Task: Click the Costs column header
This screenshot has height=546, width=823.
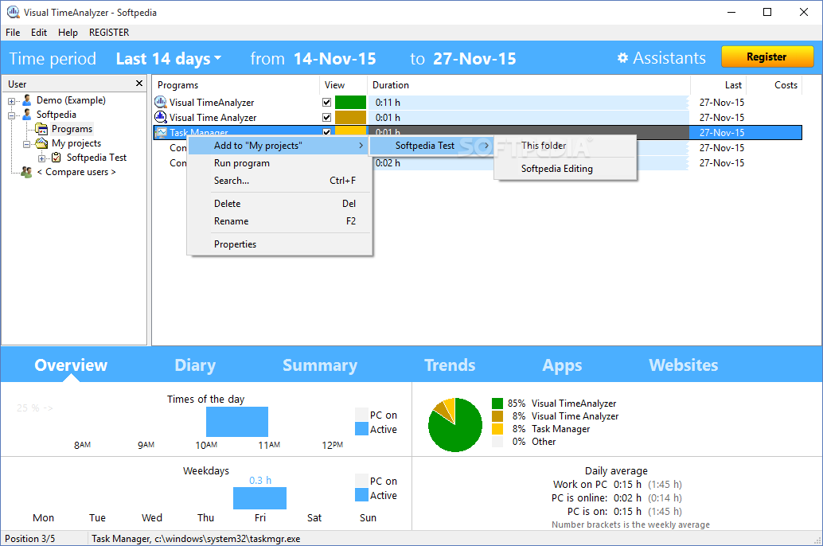Action: pos(774,85)
